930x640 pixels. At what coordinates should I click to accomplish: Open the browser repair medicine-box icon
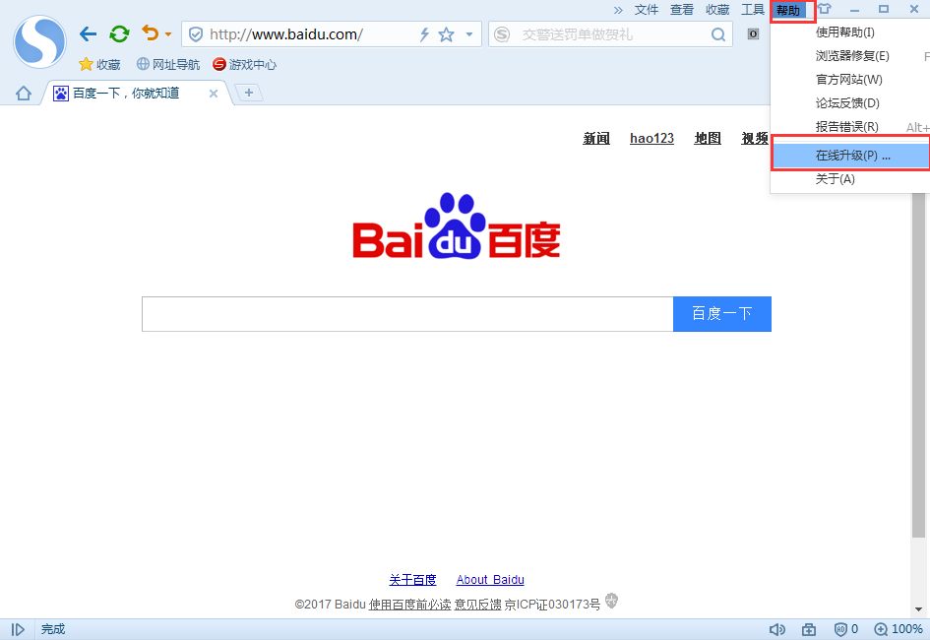coord(809,629)
